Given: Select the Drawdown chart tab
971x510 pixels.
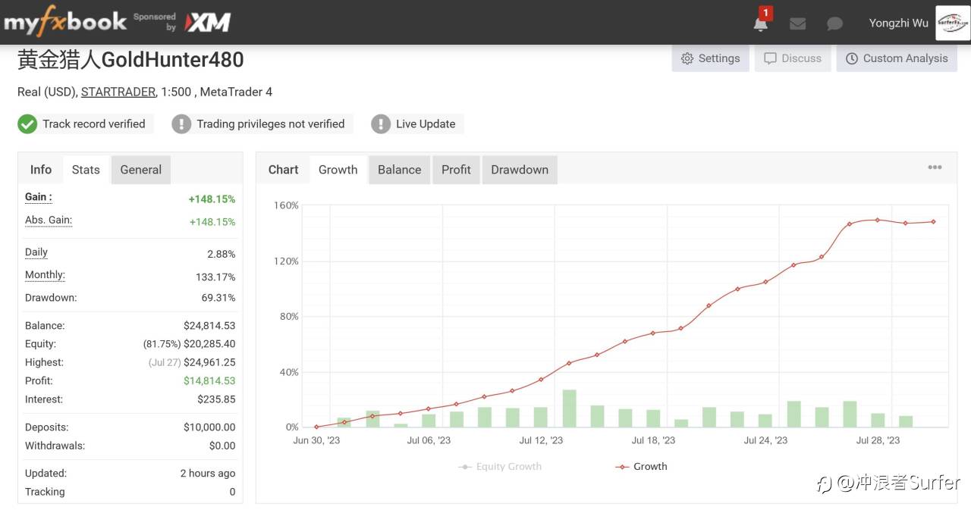Looking at the screenshot, I should coord(519,170).
